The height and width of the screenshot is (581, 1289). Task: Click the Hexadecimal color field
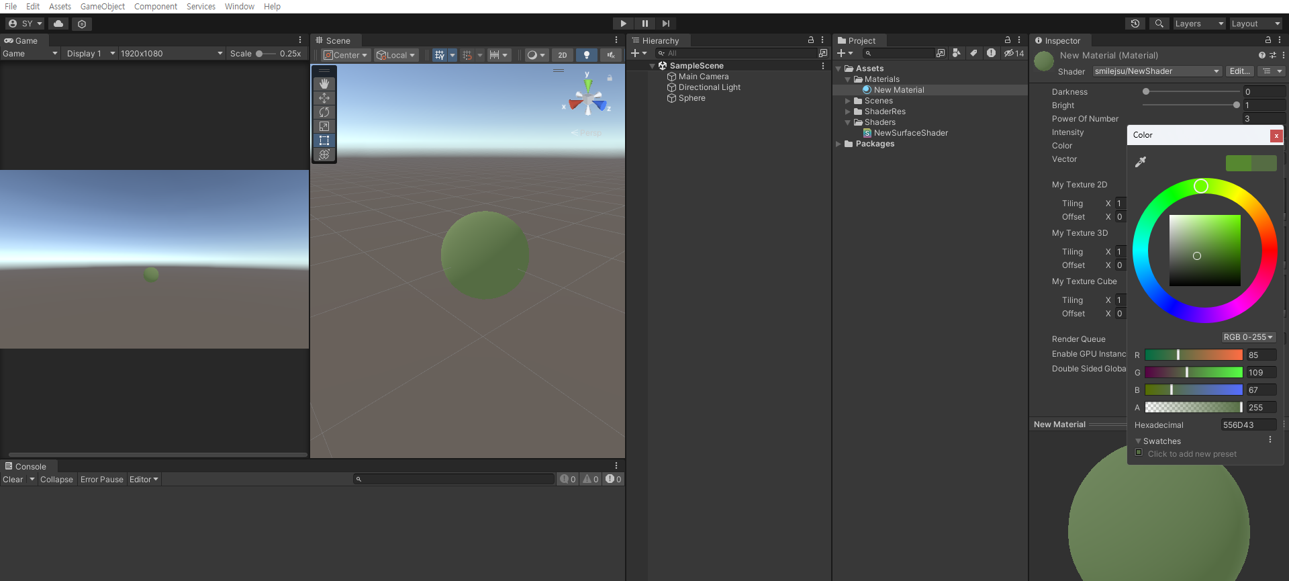click(x=1248, y=424)
